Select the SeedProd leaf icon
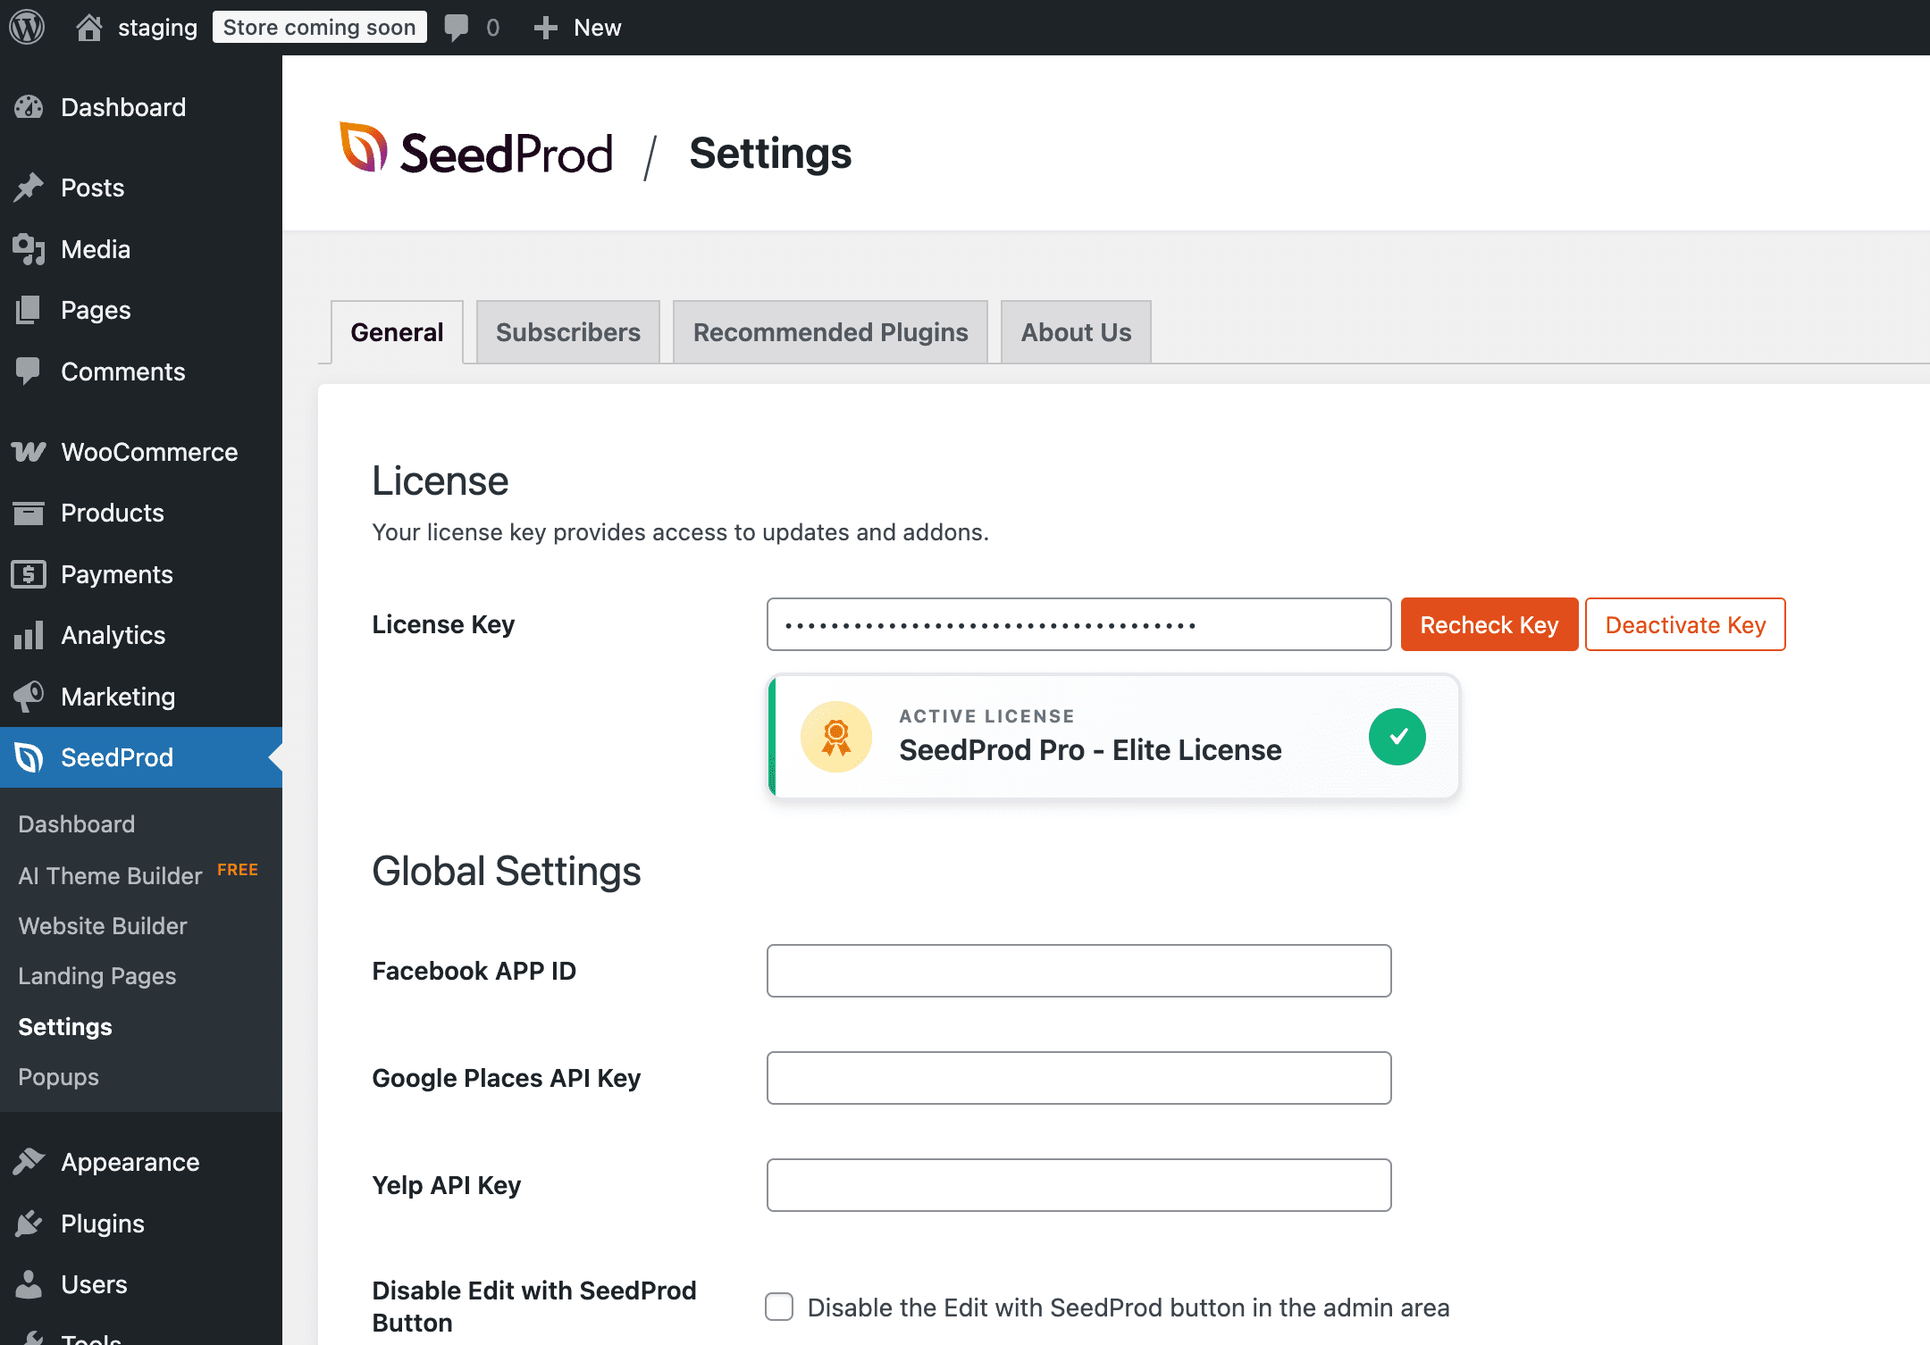Screen dimensions: 1930x1345 point(29,757)
